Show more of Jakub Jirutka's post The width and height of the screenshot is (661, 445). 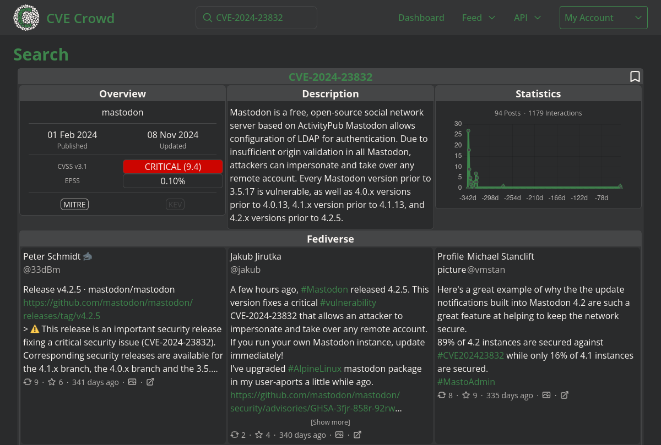(x=330, y=422)
